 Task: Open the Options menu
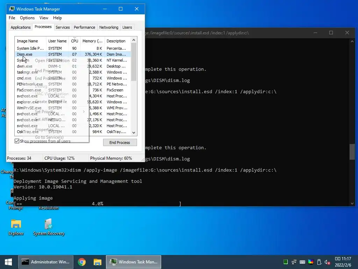point(27,18)
